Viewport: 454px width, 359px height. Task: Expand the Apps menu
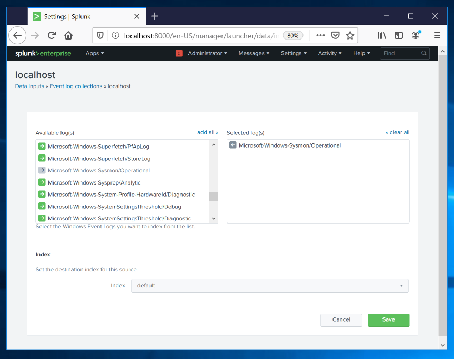coord(95,53)
